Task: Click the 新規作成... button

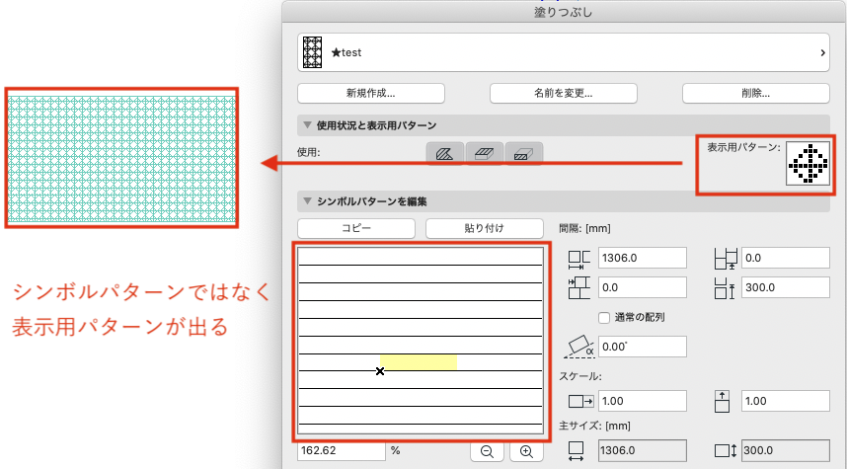Action: click(370, 93)
